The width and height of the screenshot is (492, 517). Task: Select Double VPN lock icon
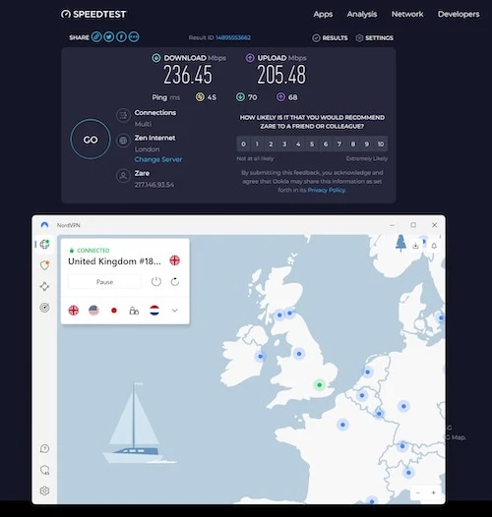click(x=134, y=311)
